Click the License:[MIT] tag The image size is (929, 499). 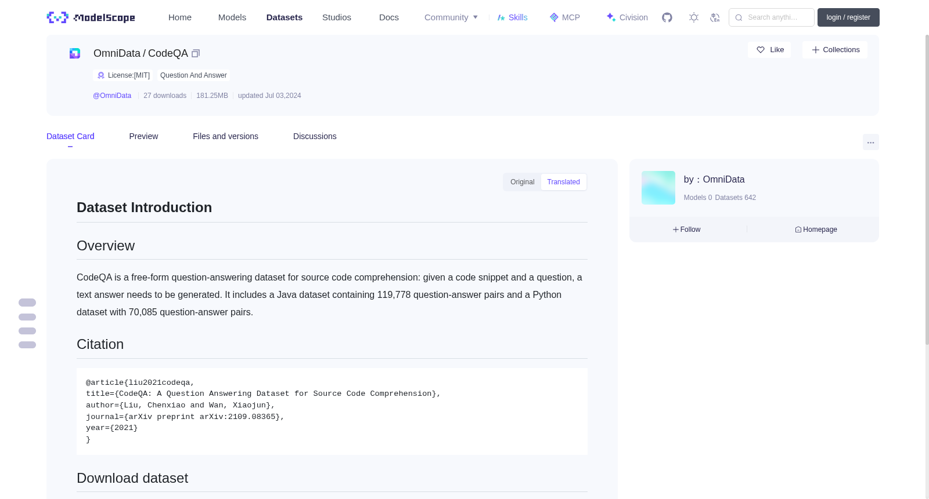(x=123, y=75)
